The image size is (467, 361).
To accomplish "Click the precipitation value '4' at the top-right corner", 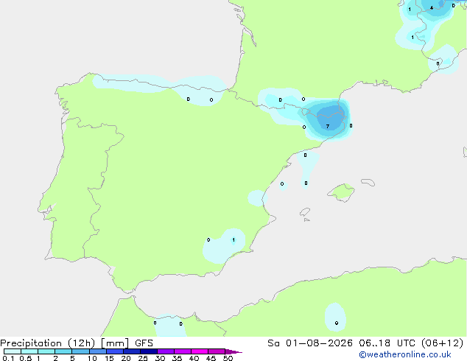I will click(432, 8).
